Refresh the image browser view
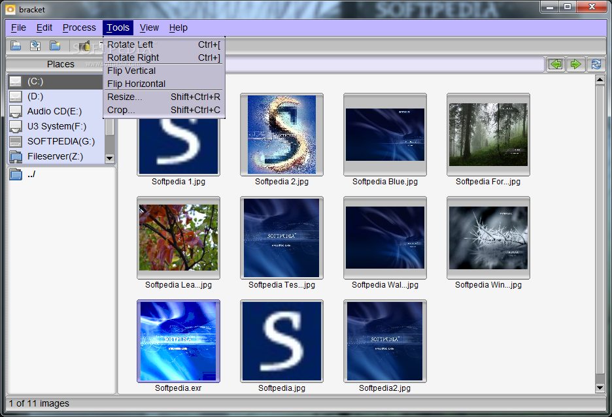The width and height of the screenshot is (612, 417). point(596,64)
